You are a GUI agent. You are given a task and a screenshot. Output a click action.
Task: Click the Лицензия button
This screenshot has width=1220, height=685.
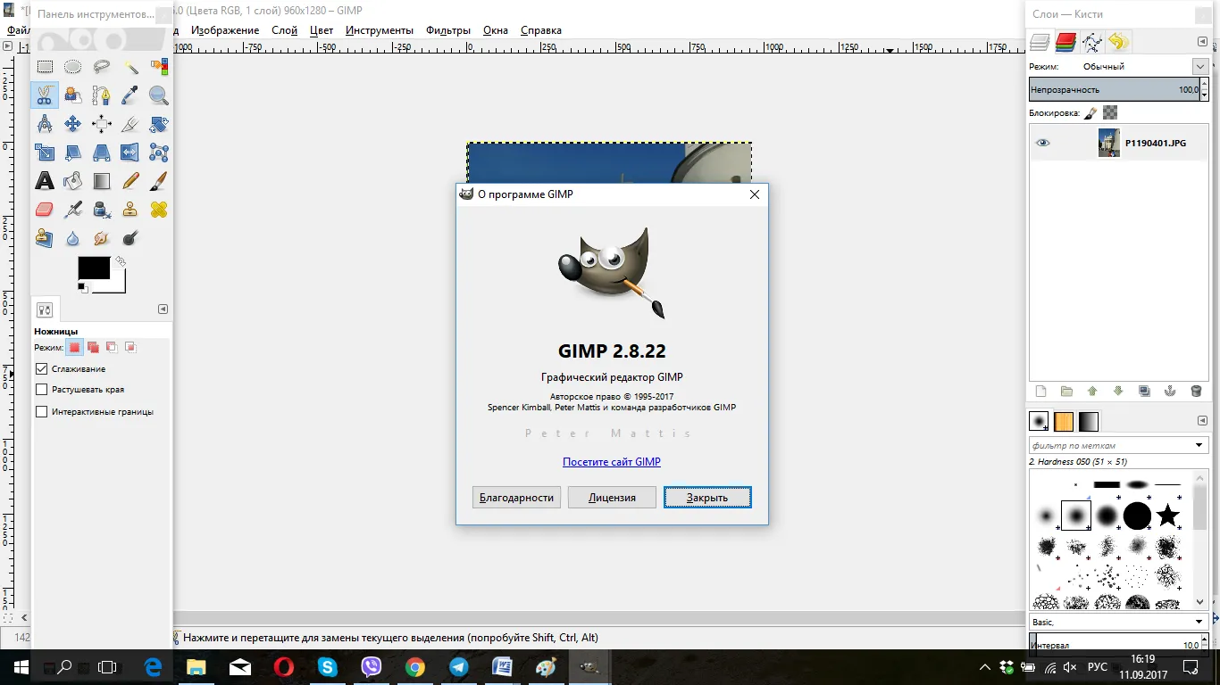click(x=612, y=497)
